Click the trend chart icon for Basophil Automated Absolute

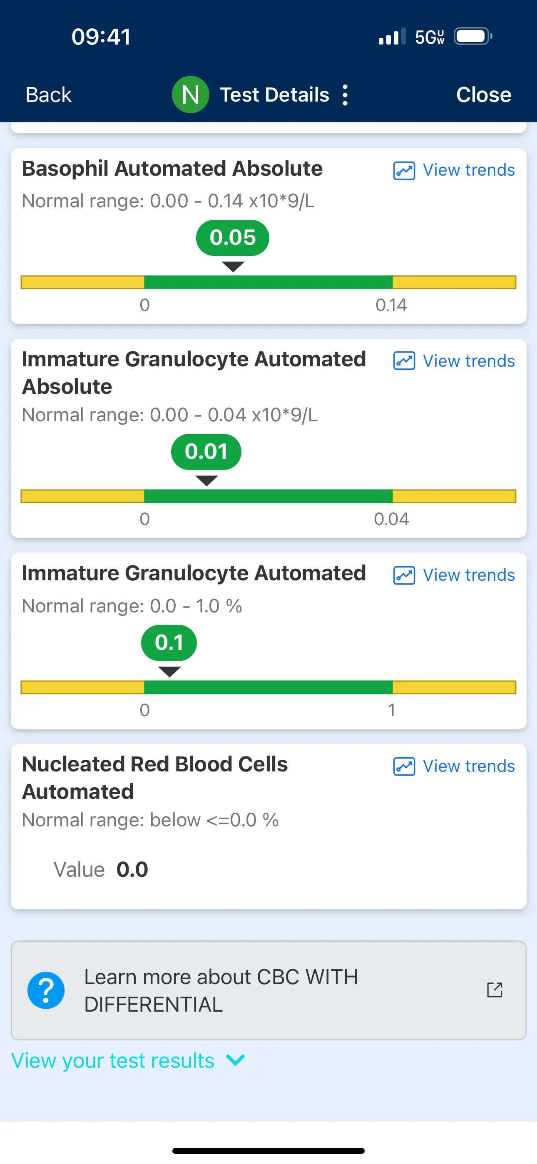tap(404, 171)
